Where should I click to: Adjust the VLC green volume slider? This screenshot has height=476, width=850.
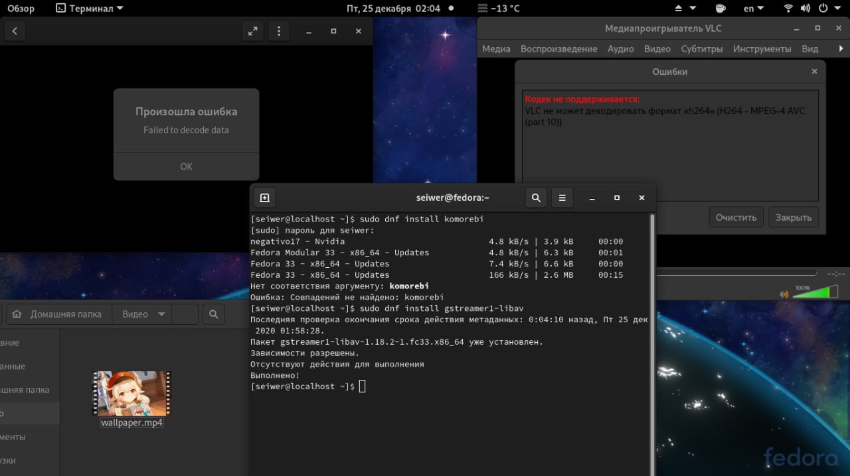pyautogui.click(x=815, y=292)
